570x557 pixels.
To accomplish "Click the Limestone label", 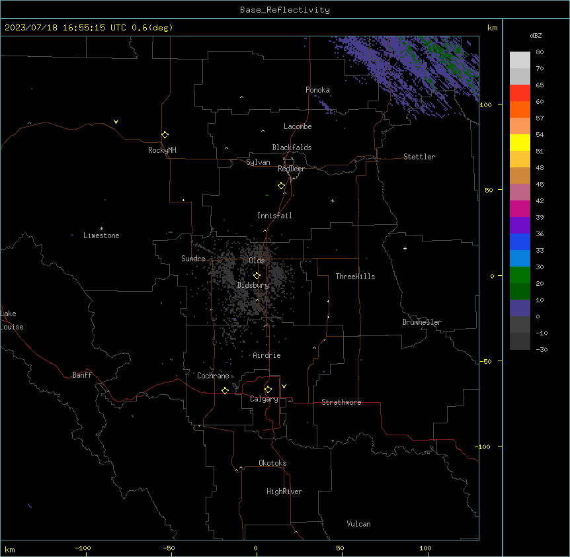I will (101, 236).
